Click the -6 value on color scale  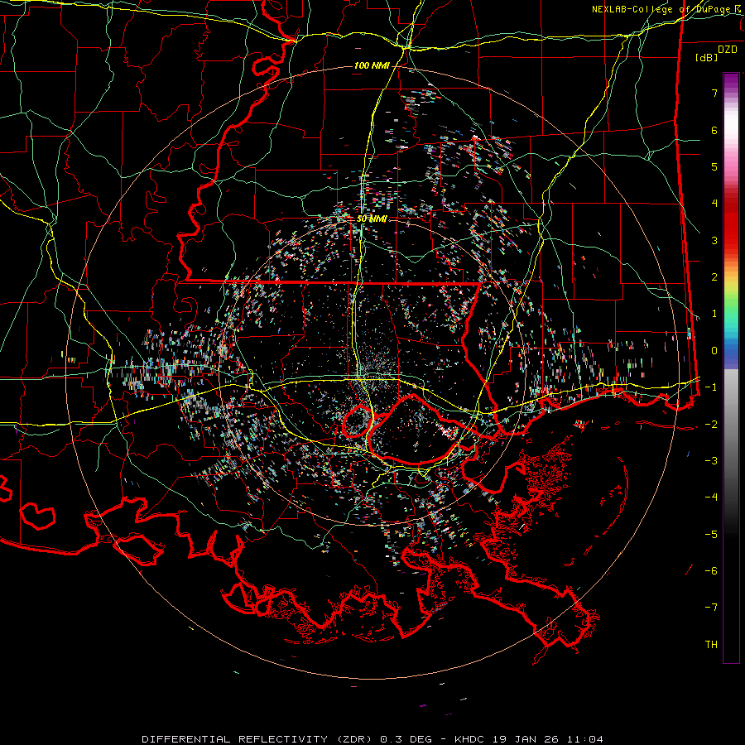coord(711,571)
